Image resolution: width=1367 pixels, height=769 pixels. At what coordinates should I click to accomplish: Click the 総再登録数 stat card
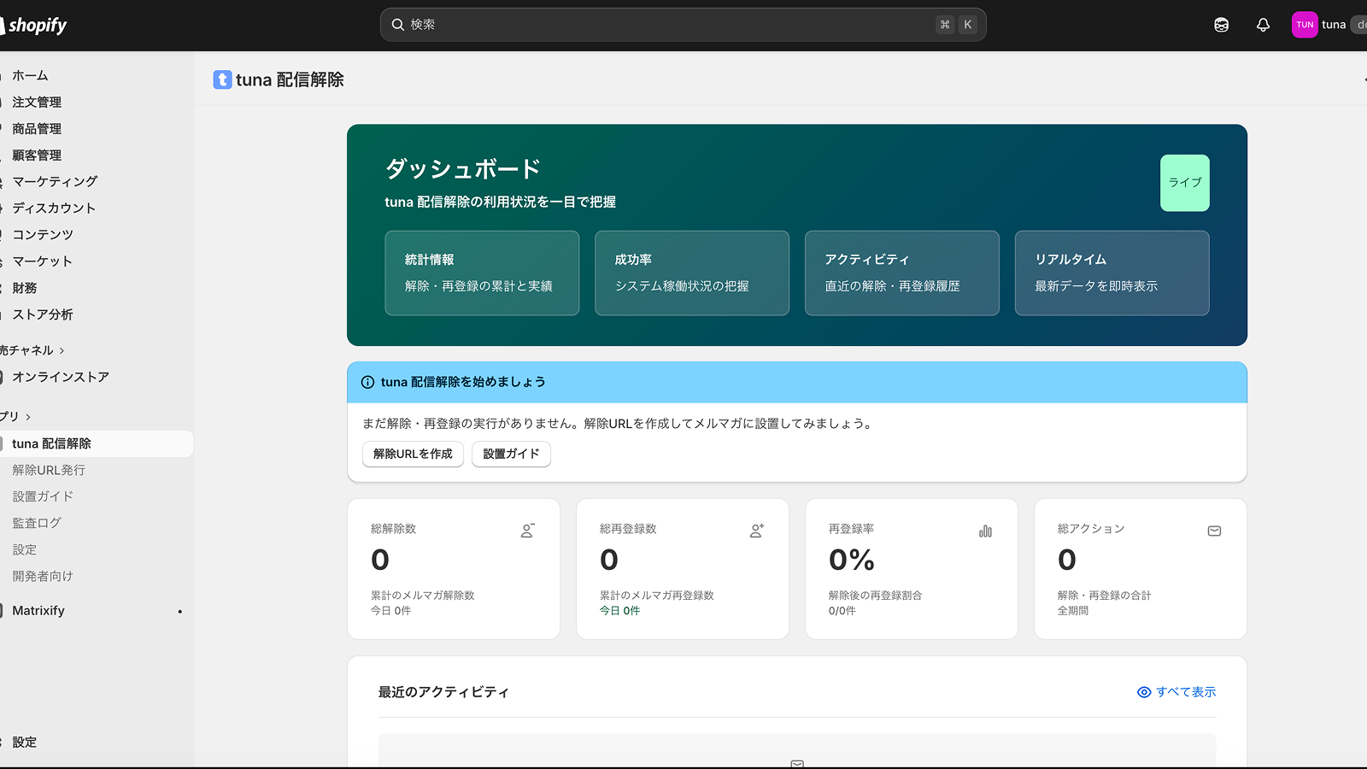[683, 569]
